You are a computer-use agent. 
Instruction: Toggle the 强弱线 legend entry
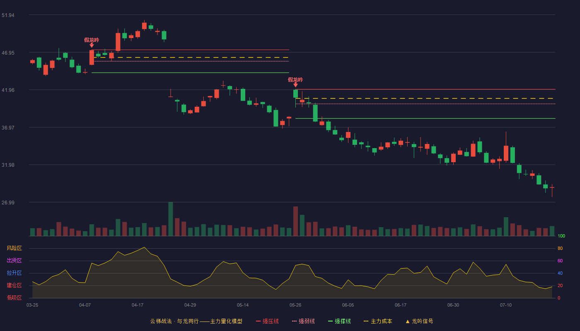[303, 321]
